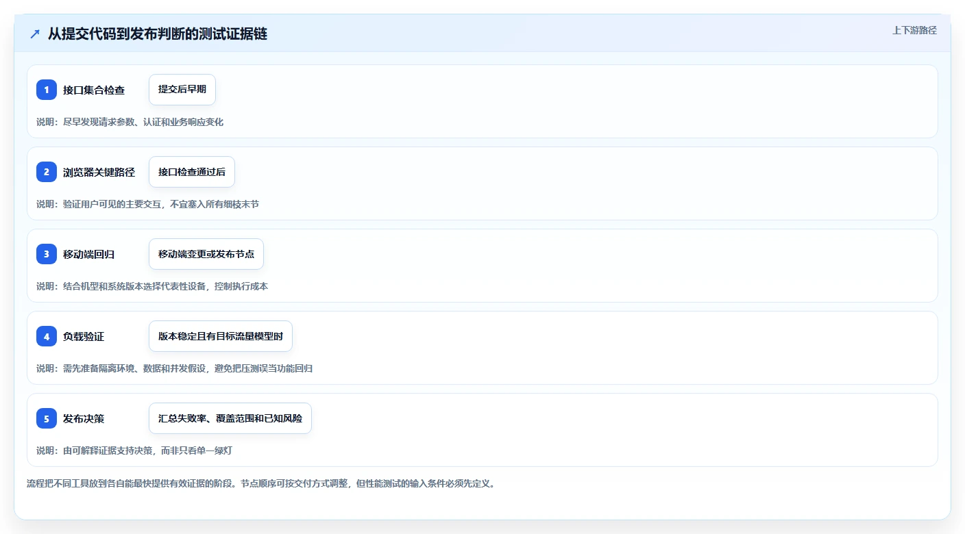Select the 接口检查通过后 chip

click(x=192, y=172)
